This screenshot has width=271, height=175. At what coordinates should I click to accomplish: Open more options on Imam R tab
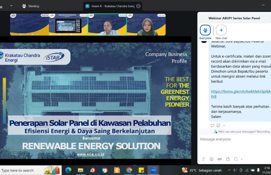point(138,6)
